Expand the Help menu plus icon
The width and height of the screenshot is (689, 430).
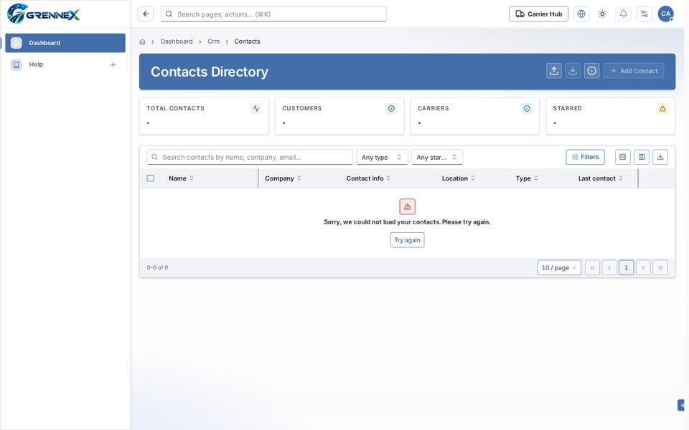[x=113, y=64]
